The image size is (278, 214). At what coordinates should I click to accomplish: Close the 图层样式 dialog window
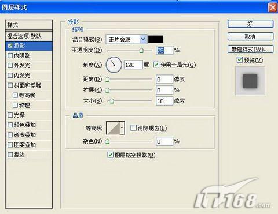[x=273, y=7]
